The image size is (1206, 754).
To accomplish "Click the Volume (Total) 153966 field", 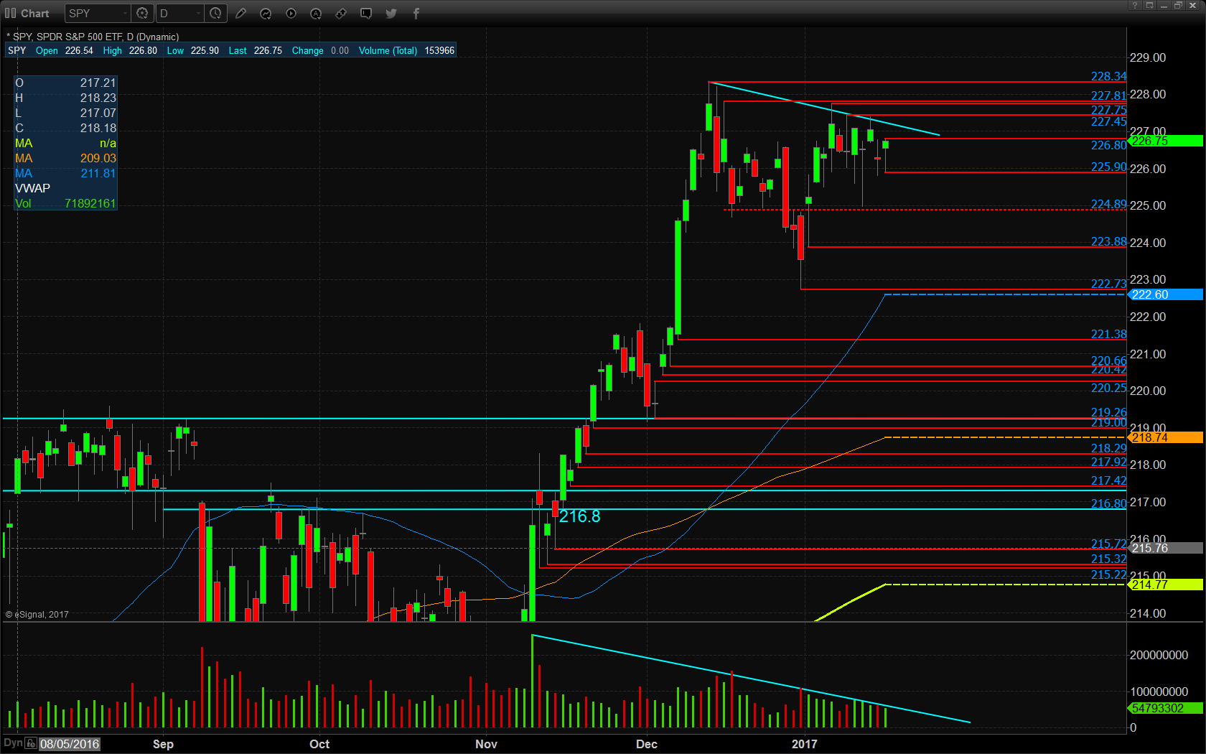I will pyautogui.click(x=406, y=50).
